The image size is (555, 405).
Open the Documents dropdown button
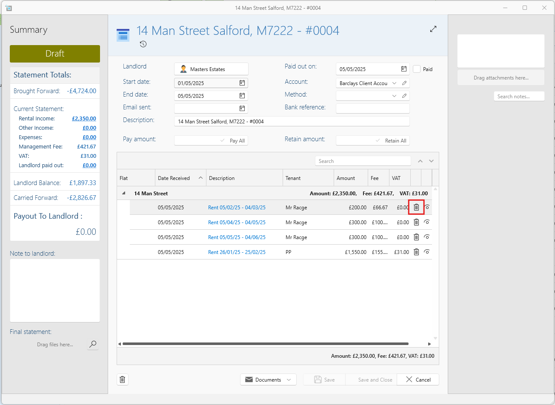pyautogui.click(x=269, y=379)
